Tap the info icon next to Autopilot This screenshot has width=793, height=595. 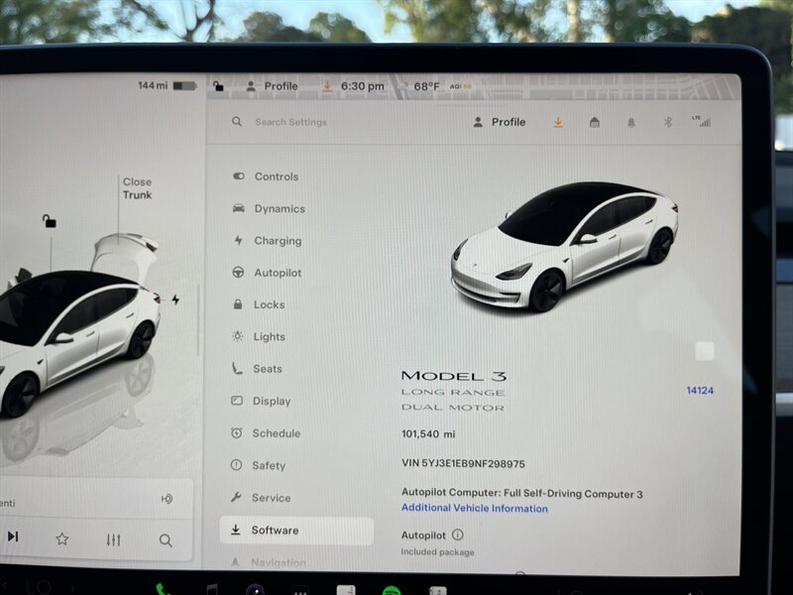point(457,535)
